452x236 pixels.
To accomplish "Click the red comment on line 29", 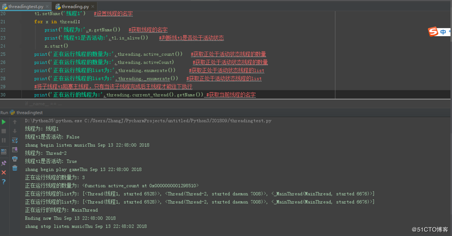I will coord(113,87).
